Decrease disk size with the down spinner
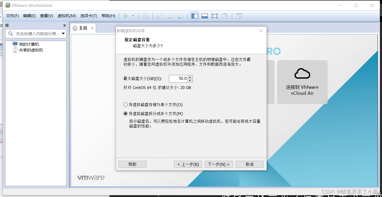Image resolution: width=382 pixels, height=197 pixels. click(190, 81)
